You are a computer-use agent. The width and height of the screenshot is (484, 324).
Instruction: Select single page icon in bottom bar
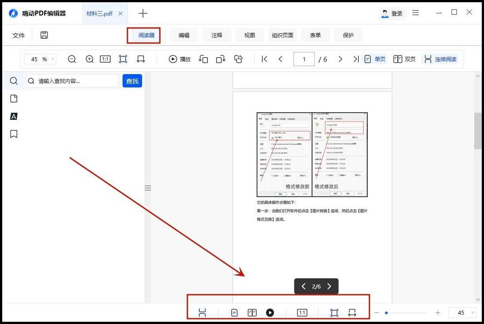pos(234,313)
